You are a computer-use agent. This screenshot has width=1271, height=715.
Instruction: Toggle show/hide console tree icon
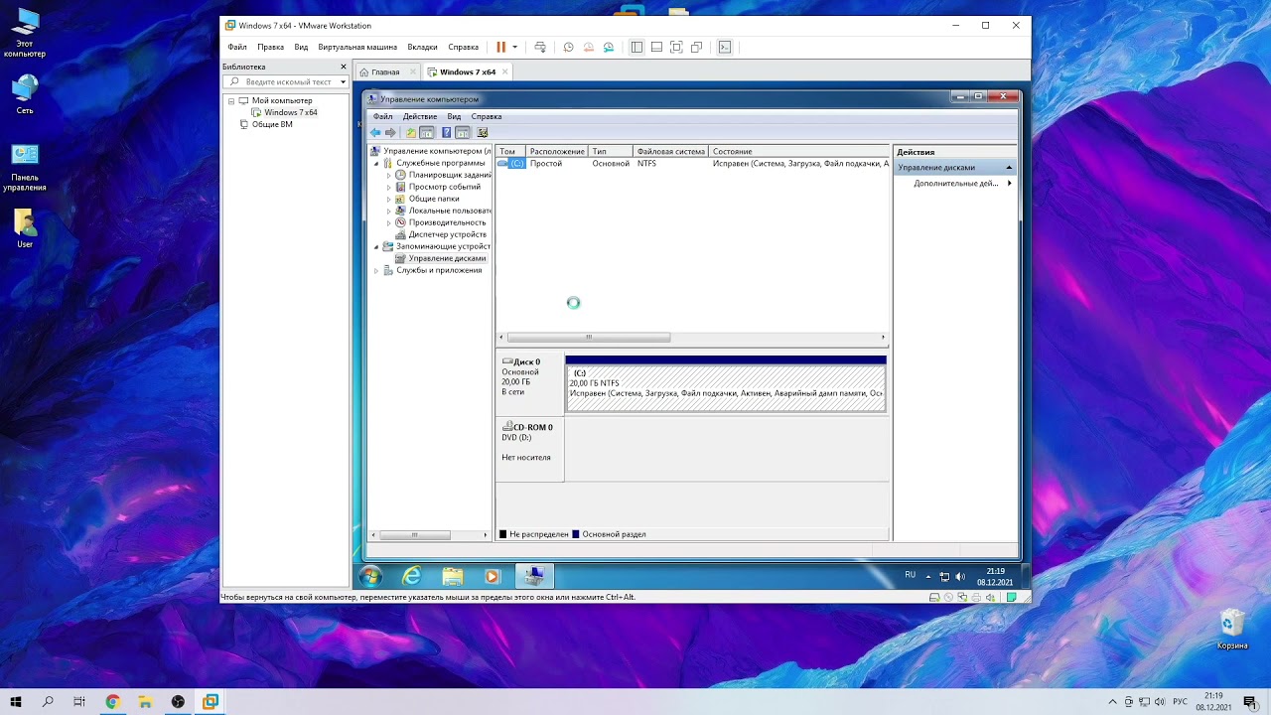(x=426, y=132)
